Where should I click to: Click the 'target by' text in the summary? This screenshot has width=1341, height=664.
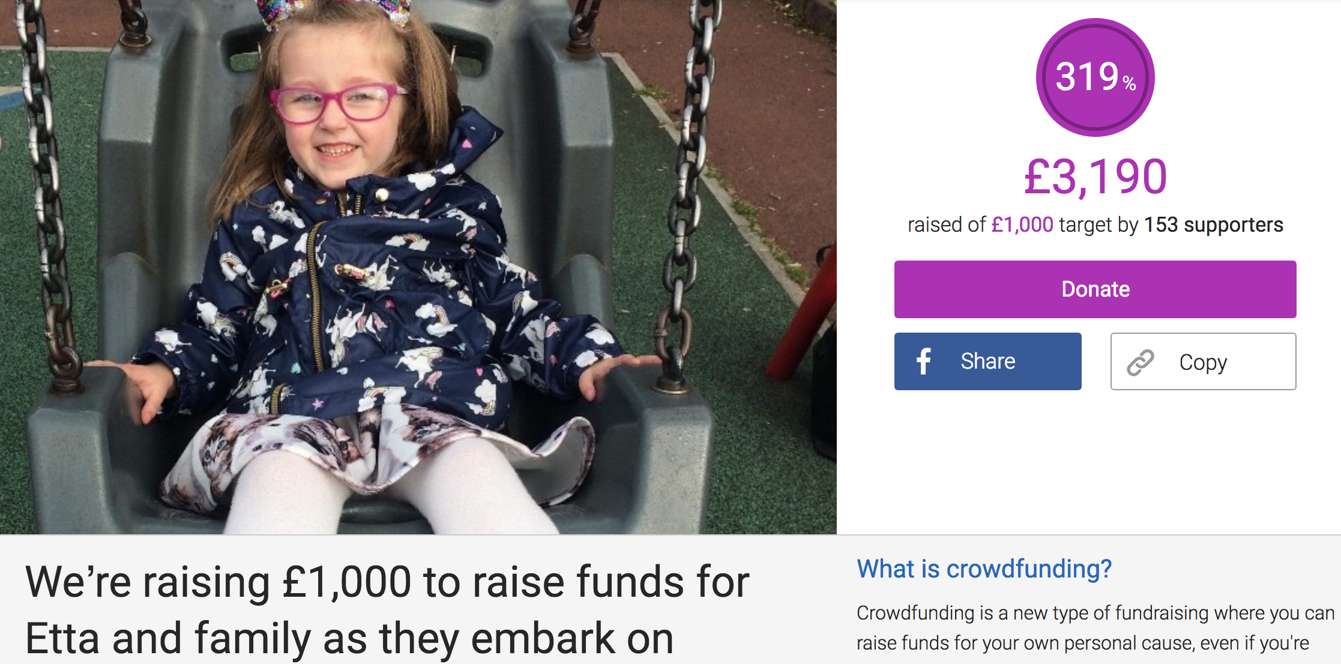click(x=1098, y=225)
